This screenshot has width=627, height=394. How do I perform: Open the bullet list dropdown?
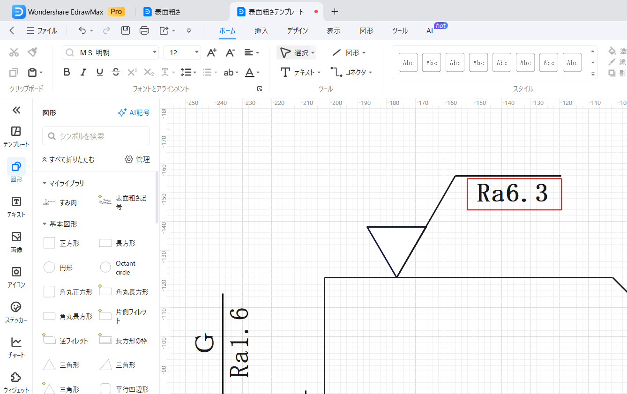209,72
